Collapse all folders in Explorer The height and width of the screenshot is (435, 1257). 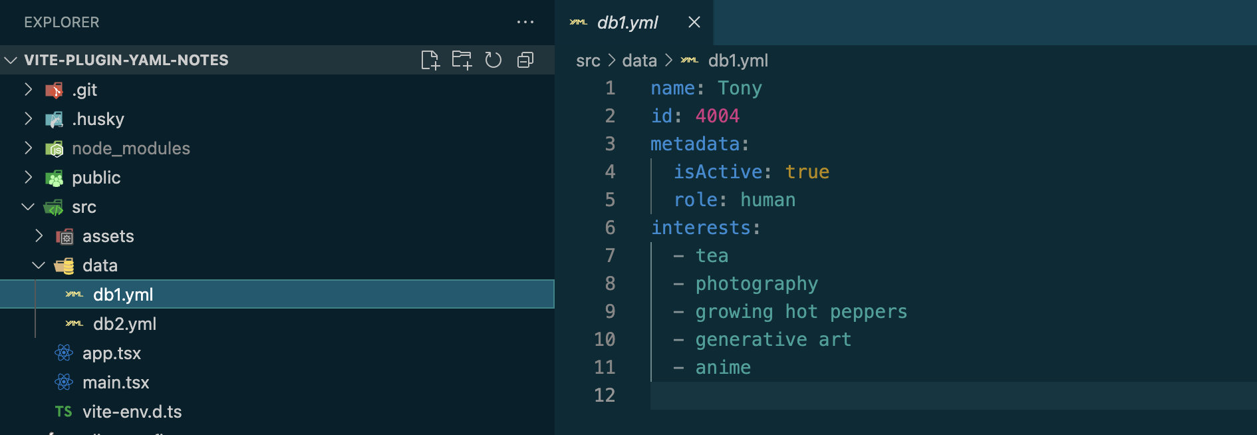(525, 61)
